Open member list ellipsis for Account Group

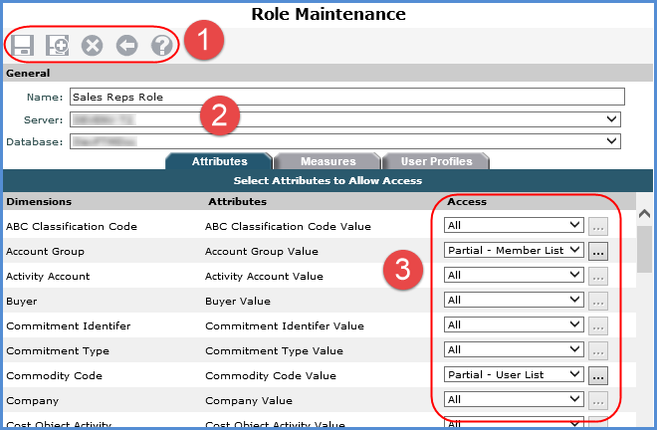(x=597, y=251)
